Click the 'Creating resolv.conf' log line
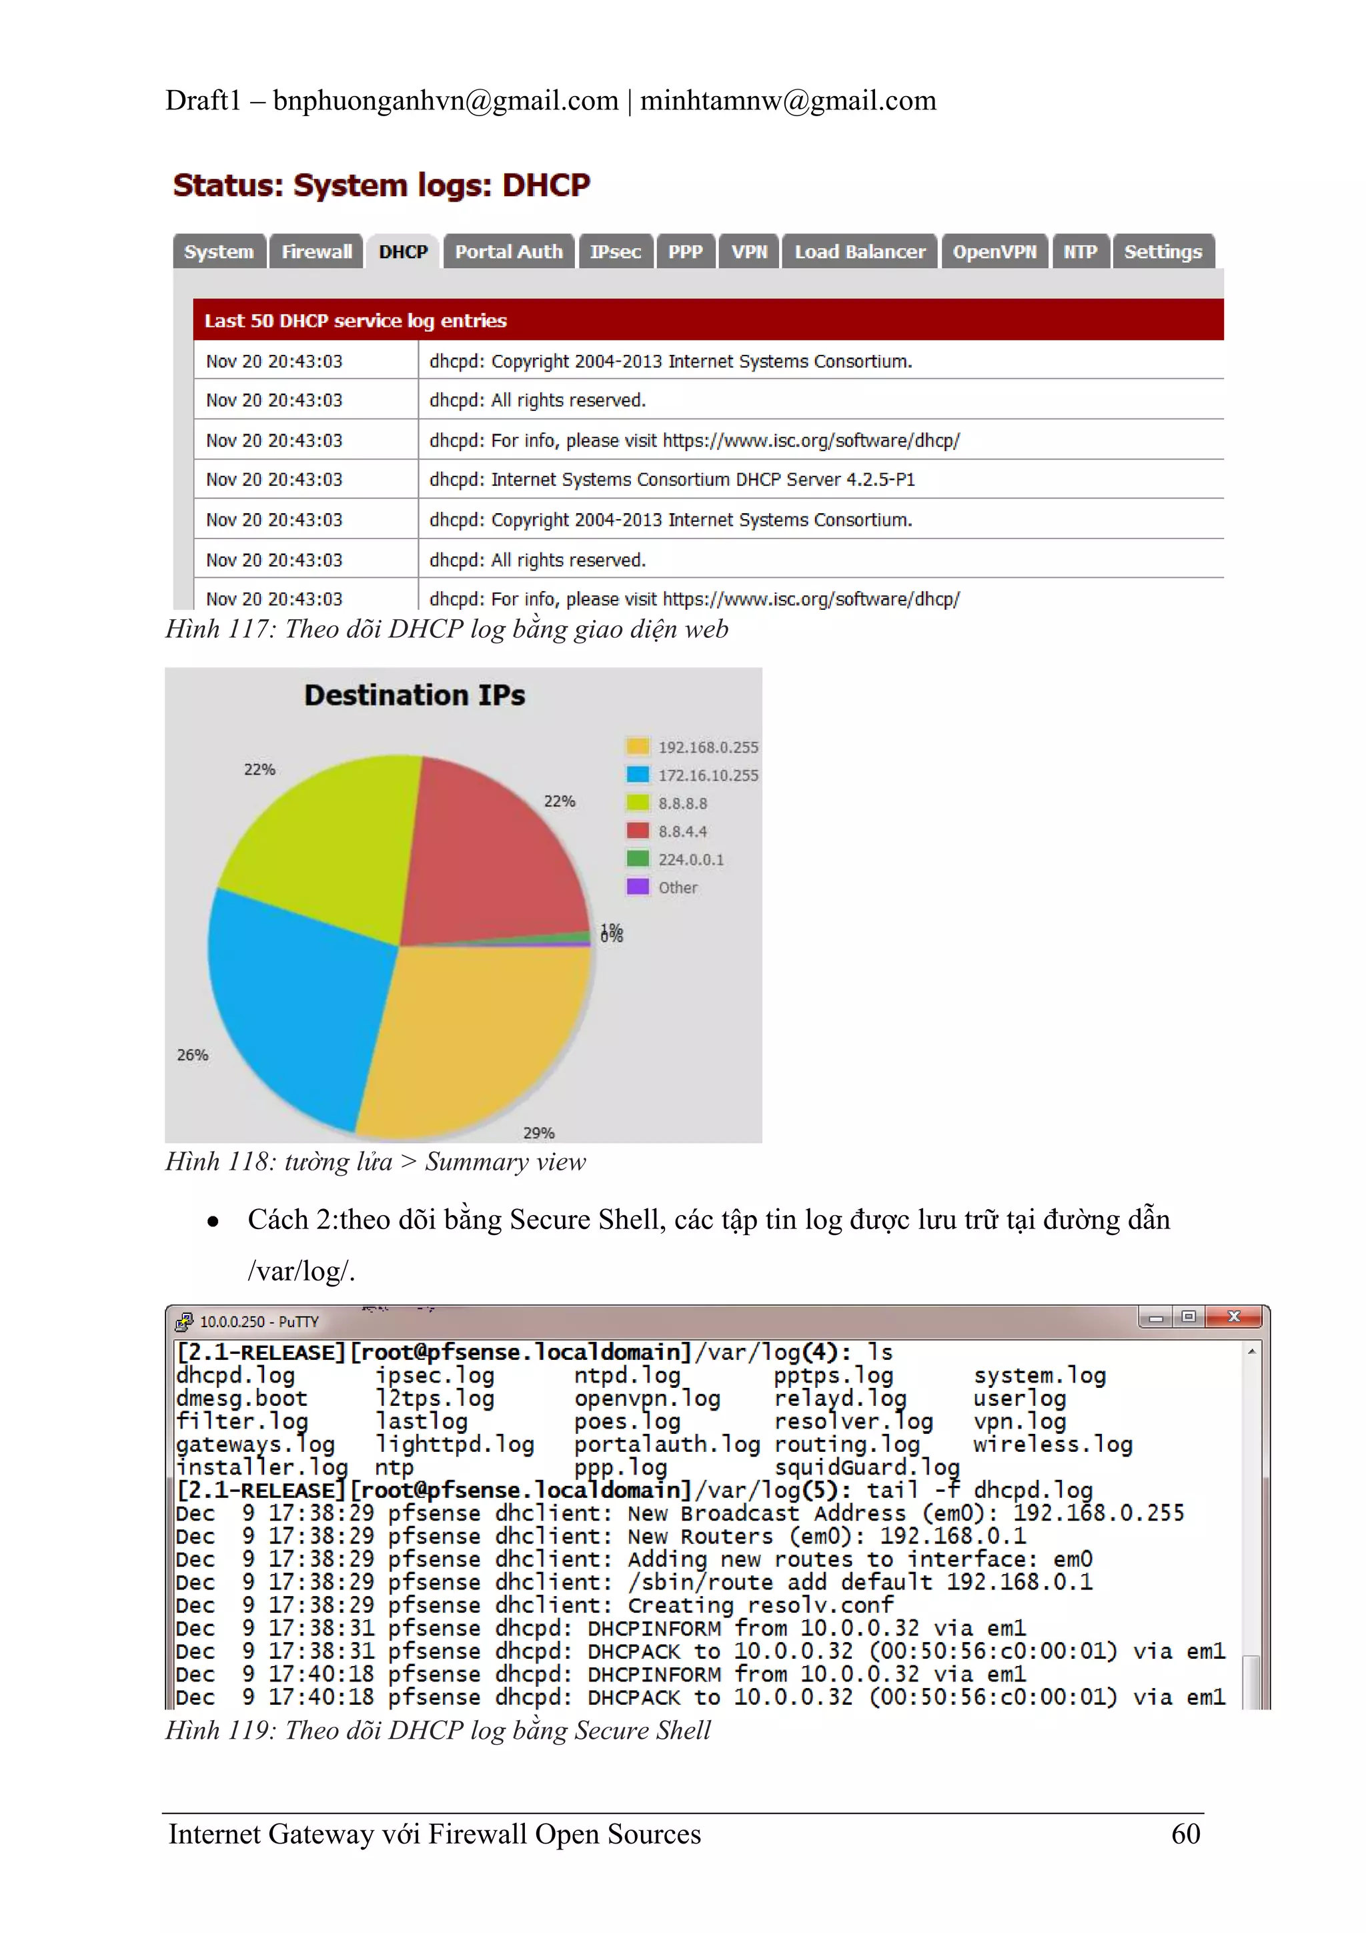 pos(534,1605)
